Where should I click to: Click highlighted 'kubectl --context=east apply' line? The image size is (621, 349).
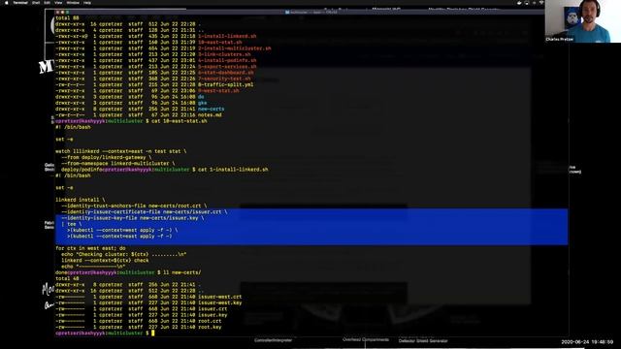click(119, 237)
